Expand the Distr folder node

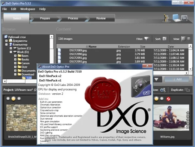pos(15,67)
